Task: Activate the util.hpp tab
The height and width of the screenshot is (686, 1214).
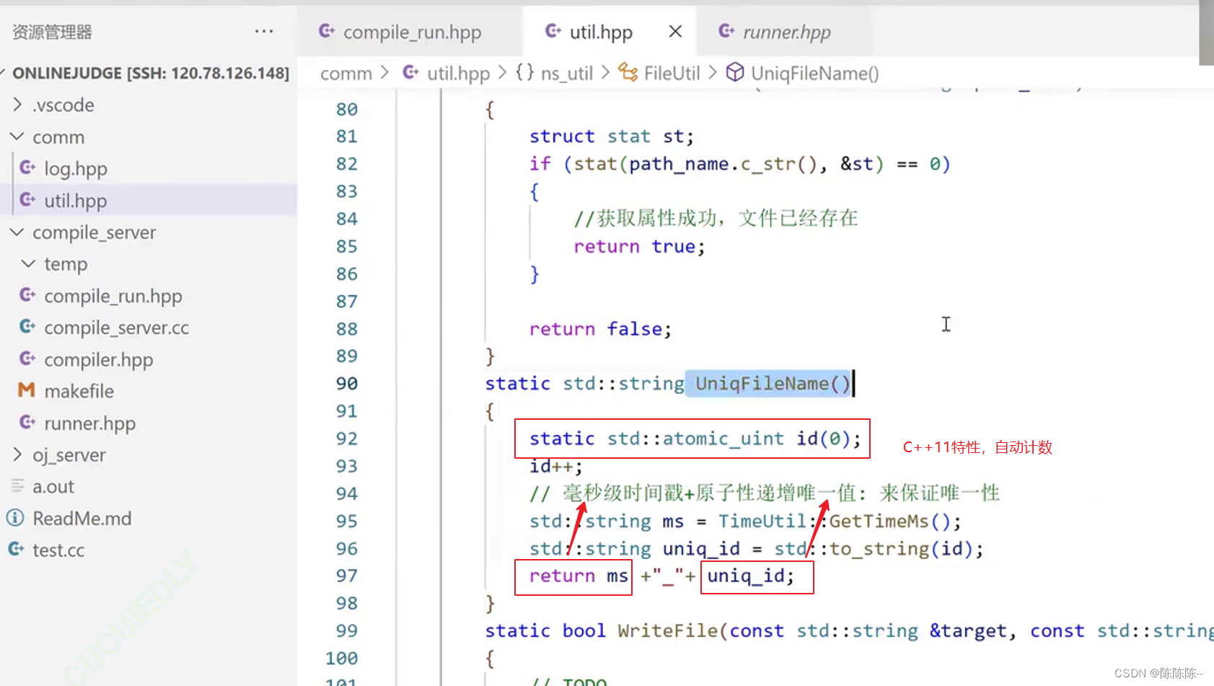Action: (601, 32)
